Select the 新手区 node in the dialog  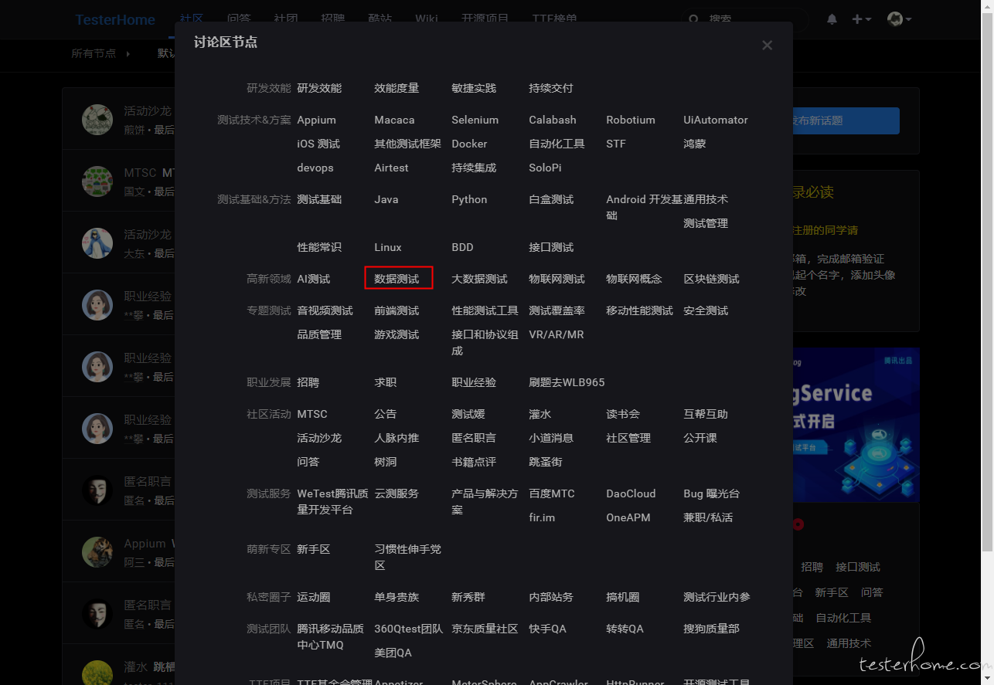click(x=313, y=549)
